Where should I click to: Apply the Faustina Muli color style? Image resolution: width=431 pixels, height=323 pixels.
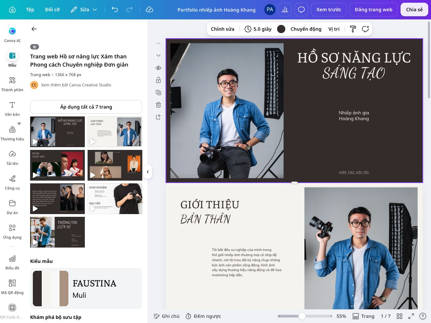(x=86, y=289)
